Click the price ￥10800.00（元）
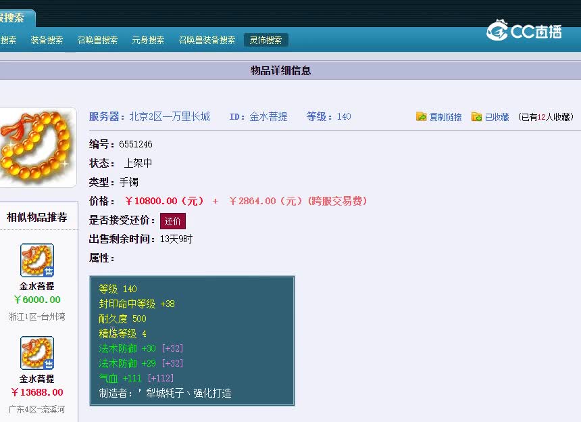Viewport: 581px width, 422px height. click(165, 201)
